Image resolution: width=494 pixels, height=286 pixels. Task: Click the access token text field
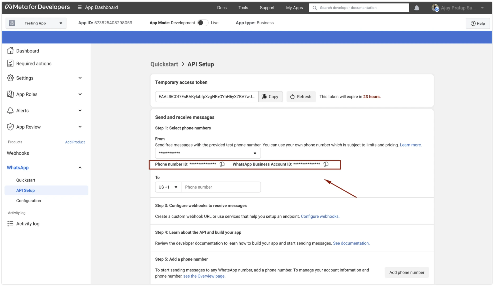pos(207,97)
